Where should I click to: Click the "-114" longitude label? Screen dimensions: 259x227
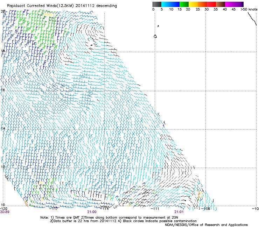(105, 208)
